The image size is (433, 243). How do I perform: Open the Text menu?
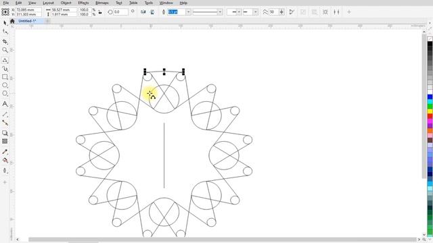coord(119,3)
